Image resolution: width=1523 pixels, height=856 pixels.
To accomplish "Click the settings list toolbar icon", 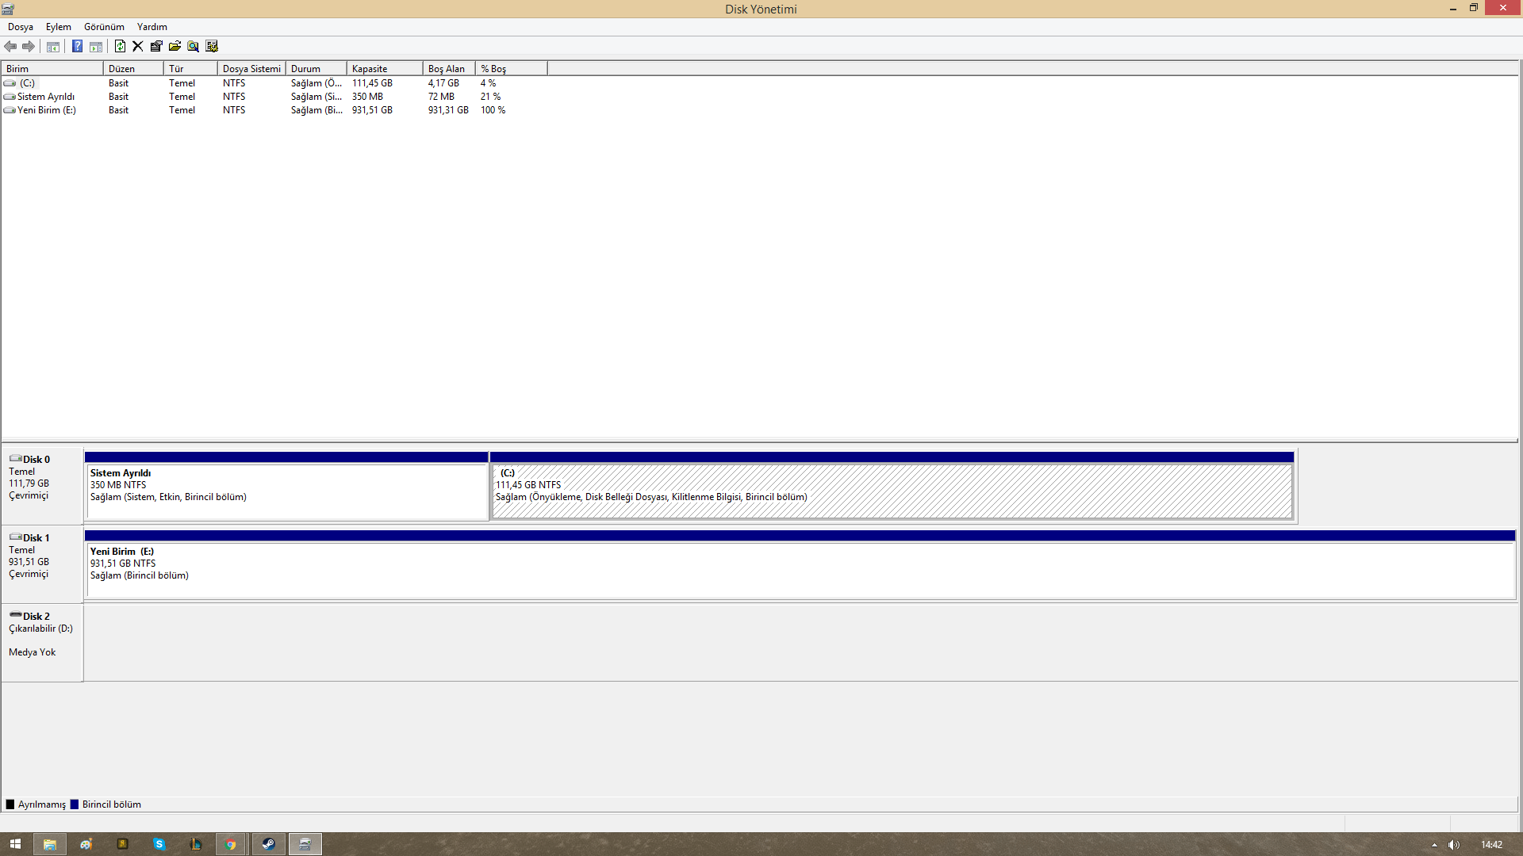I will [x=212, y=46].
